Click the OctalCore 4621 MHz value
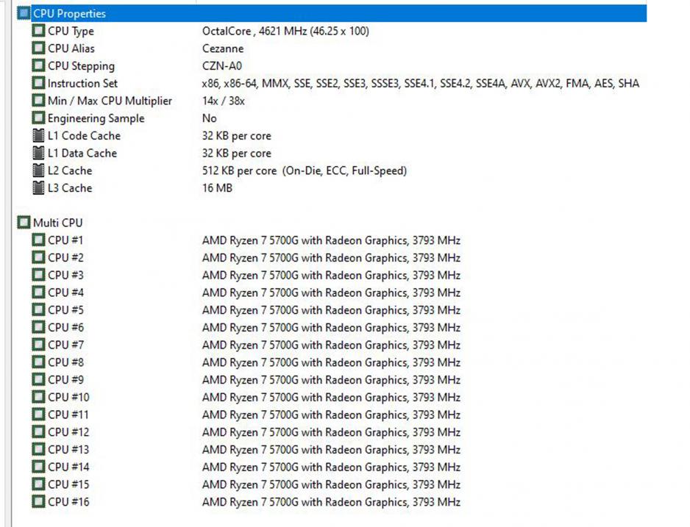 [x=285, y=31]
